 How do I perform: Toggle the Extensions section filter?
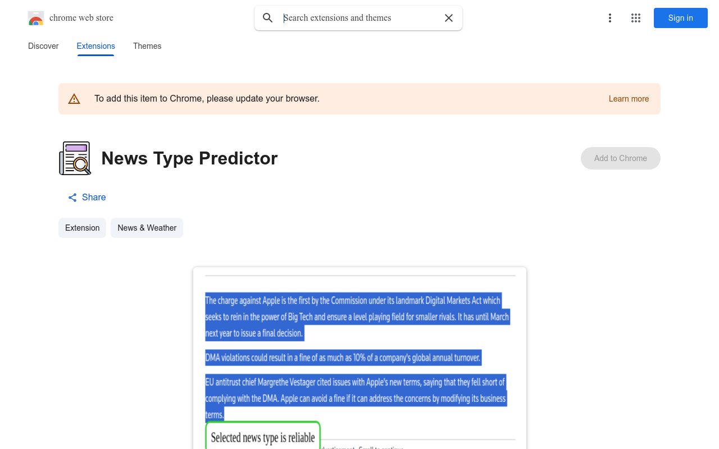pos(95,46)
